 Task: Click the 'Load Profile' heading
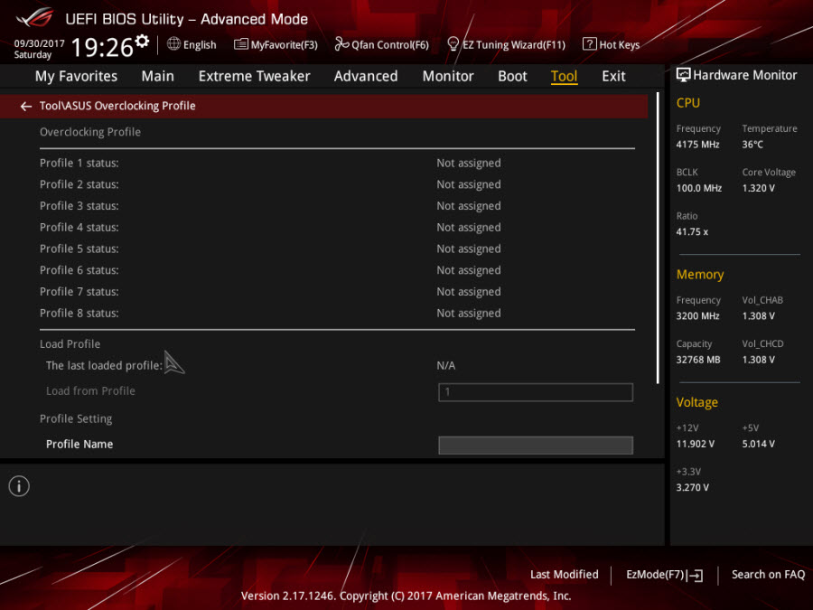pyautogui.click(x=70, y=344)
